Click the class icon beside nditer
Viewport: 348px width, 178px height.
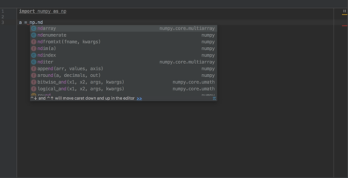pos(34,62)
